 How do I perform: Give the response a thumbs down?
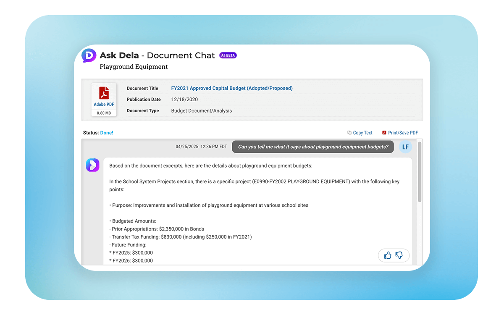click(399, 255)
